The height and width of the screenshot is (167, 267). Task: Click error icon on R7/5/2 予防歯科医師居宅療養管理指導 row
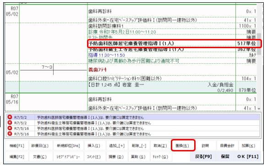[10, 117]
